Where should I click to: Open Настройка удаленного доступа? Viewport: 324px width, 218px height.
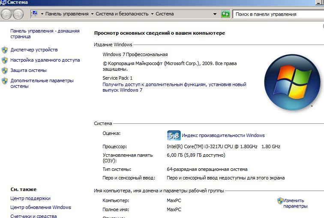point(45,60)
